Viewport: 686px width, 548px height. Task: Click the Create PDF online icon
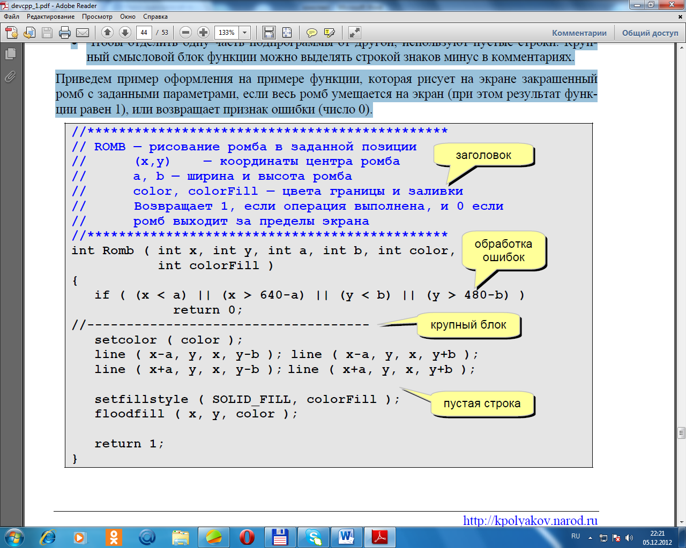click(x=12, y=33)
